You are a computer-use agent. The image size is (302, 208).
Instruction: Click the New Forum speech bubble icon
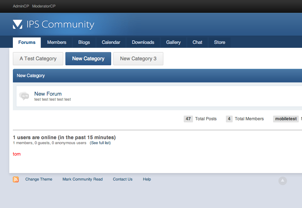[x=24, y=96]
